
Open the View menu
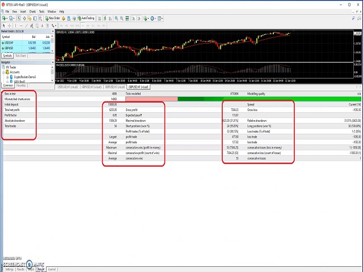pos(15,11)
